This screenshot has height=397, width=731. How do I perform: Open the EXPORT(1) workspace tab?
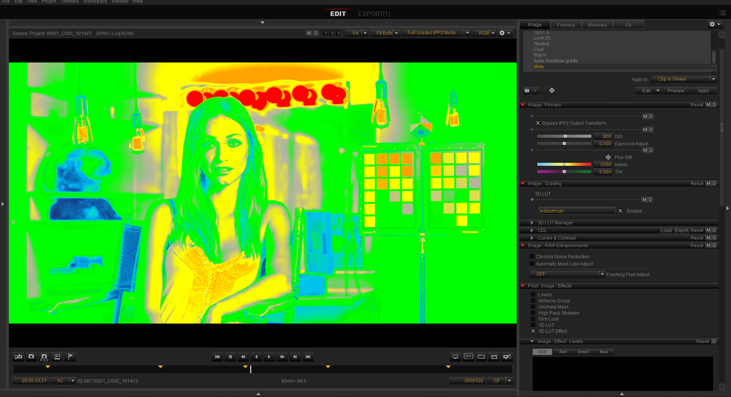[374, 14]
